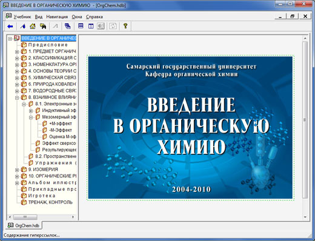The width and height of the screenshot is (315, 241).
Task: Close the inner OrgChem.hdb document
Action: click(x=305, y=16)
